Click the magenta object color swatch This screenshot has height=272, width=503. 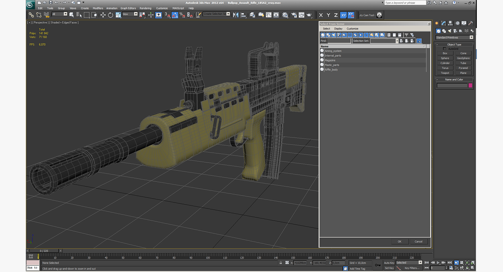(470, 85)
